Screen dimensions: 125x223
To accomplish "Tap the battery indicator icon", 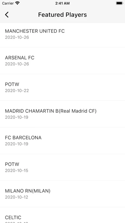I will [119, 3].
